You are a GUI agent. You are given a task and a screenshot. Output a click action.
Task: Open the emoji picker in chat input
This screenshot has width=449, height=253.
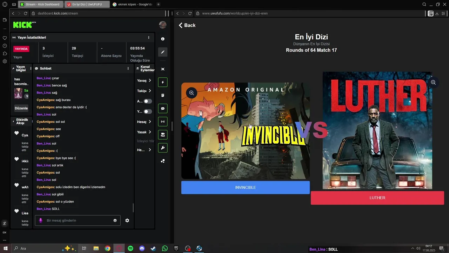coord(115,220)
